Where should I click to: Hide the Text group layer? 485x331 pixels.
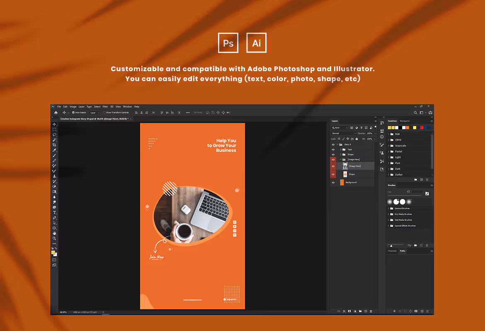click(x=333, y=149)
